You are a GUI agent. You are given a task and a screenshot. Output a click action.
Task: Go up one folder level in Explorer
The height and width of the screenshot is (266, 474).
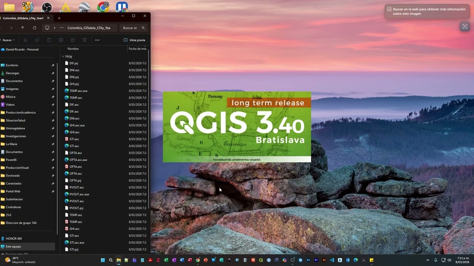pyautogui.click(x=23, y=28)
